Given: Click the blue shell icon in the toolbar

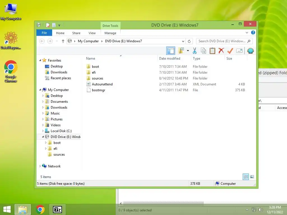Looking at the screenshot, I should pos(250,51).
